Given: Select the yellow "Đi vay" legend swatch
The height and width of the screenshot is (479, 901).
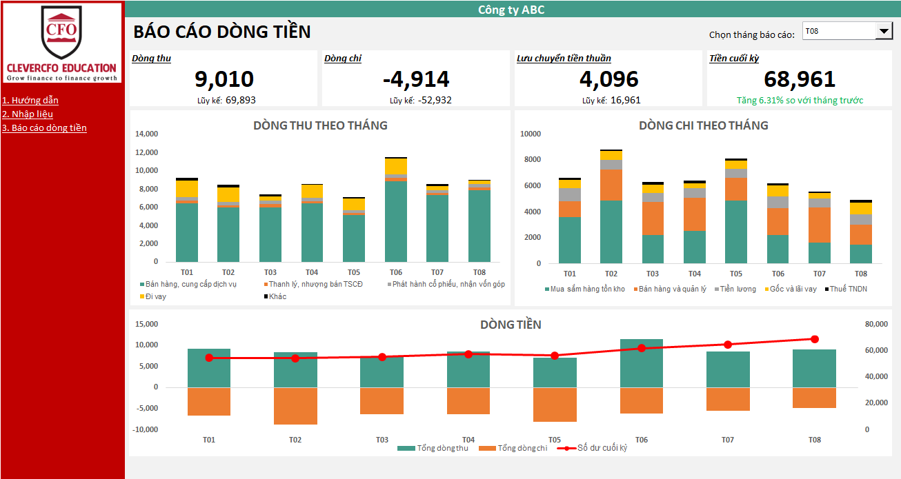Looking at the screenshot, I should tap(142, 297).
